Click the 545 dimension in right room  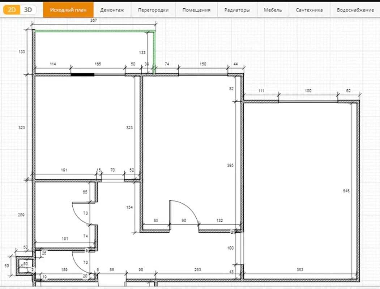[x=346, y=191]
